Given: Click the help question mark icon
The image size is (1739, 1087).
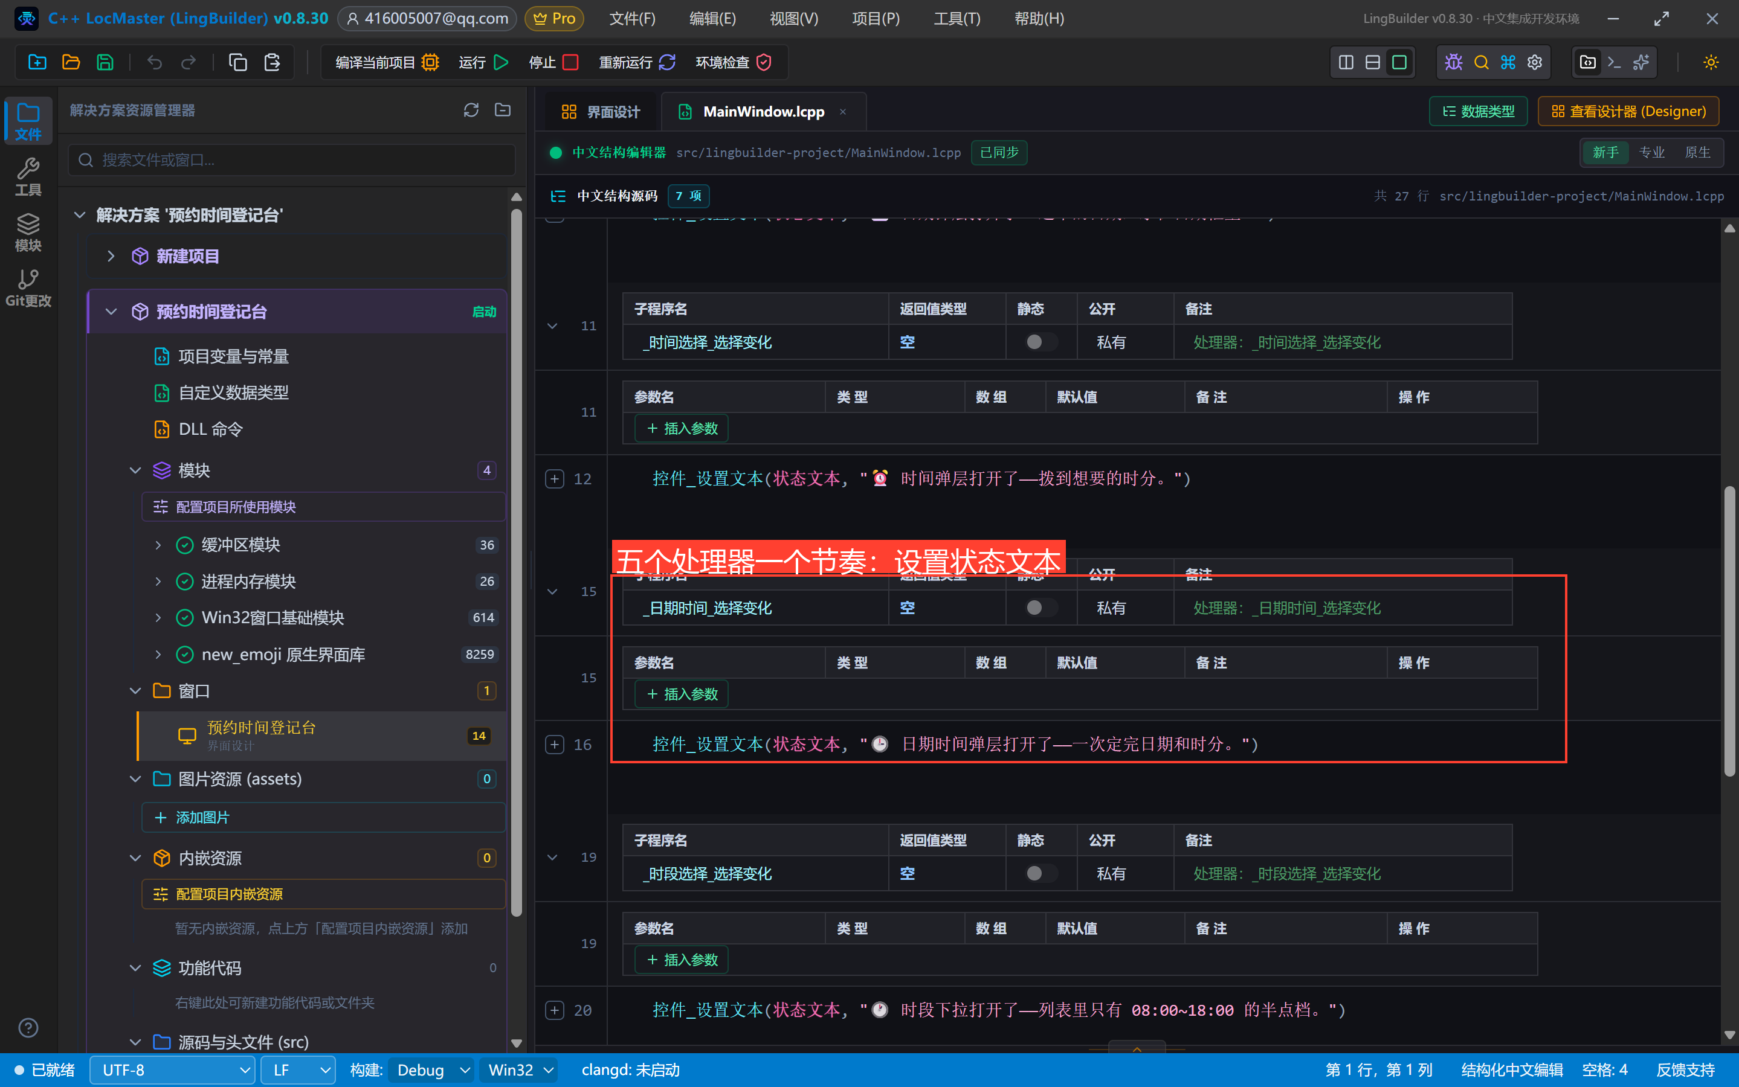Looking at the screenshot, I should (28, 1028).
